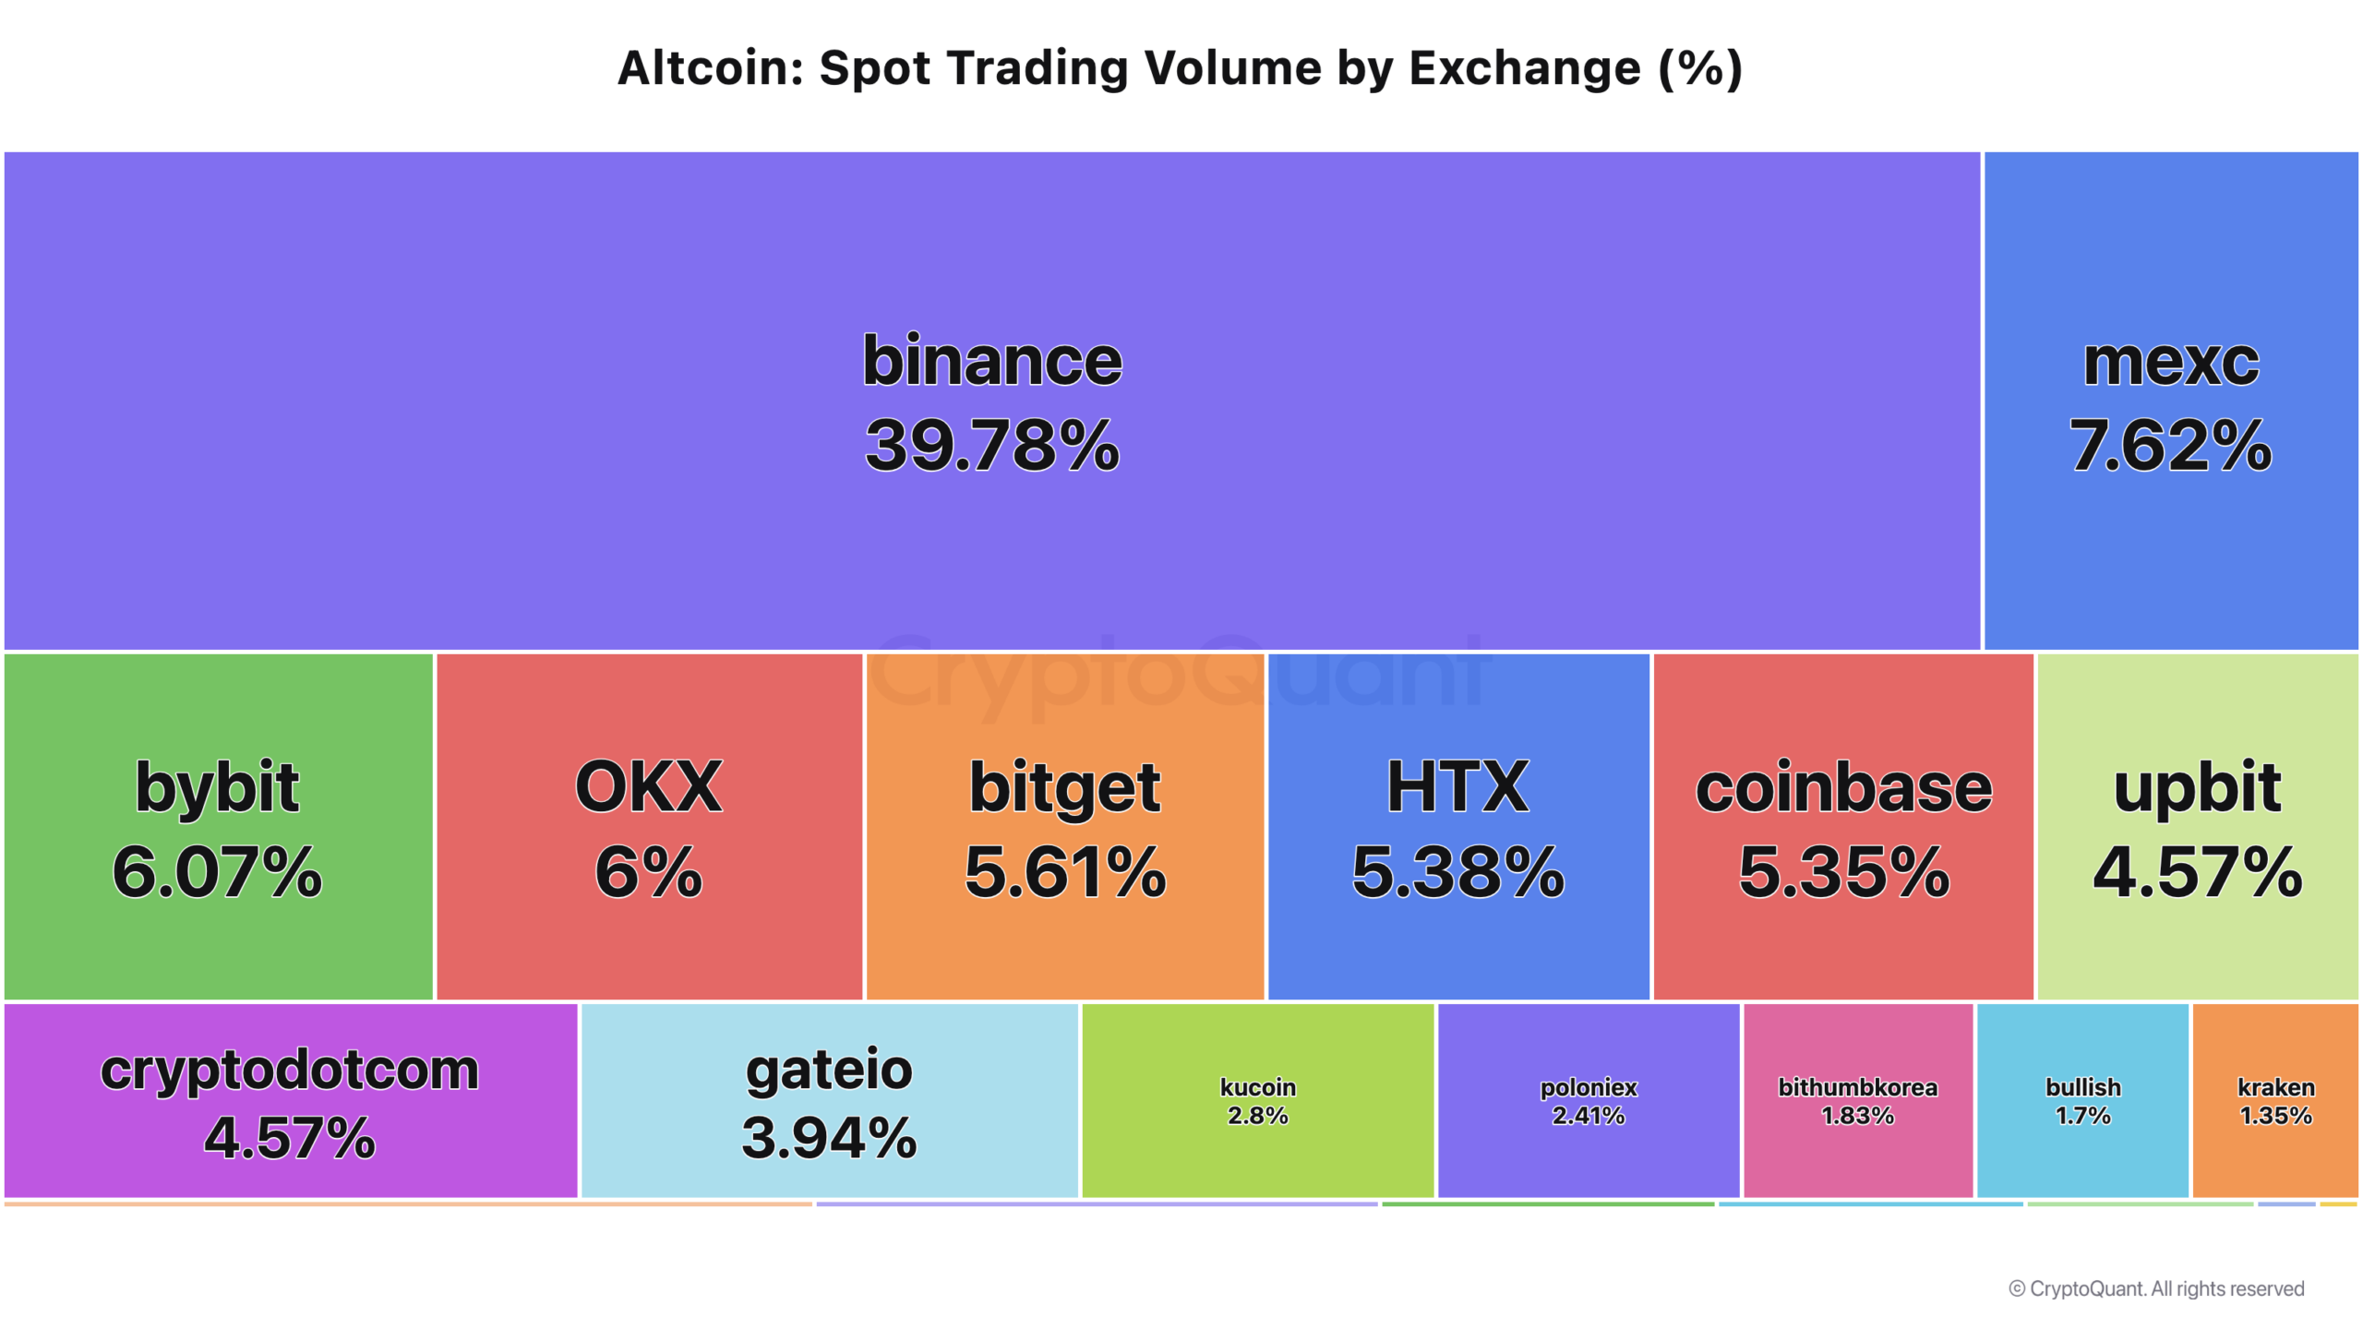Select the thin lavender strip below gateio
This screenshot has width=2363, height=1329.
point(1097,1203)
